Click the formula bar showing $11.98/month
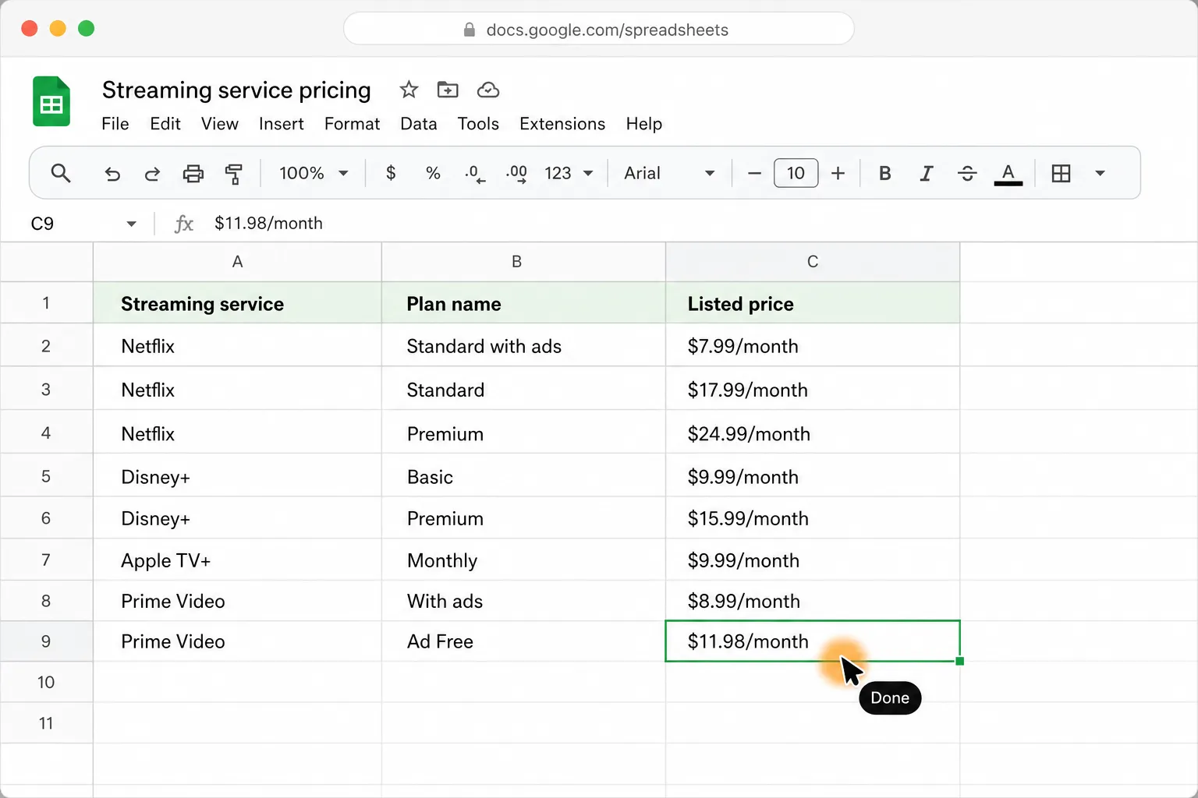This screenshot has width=1198, height=798. (x=268, y=223)
